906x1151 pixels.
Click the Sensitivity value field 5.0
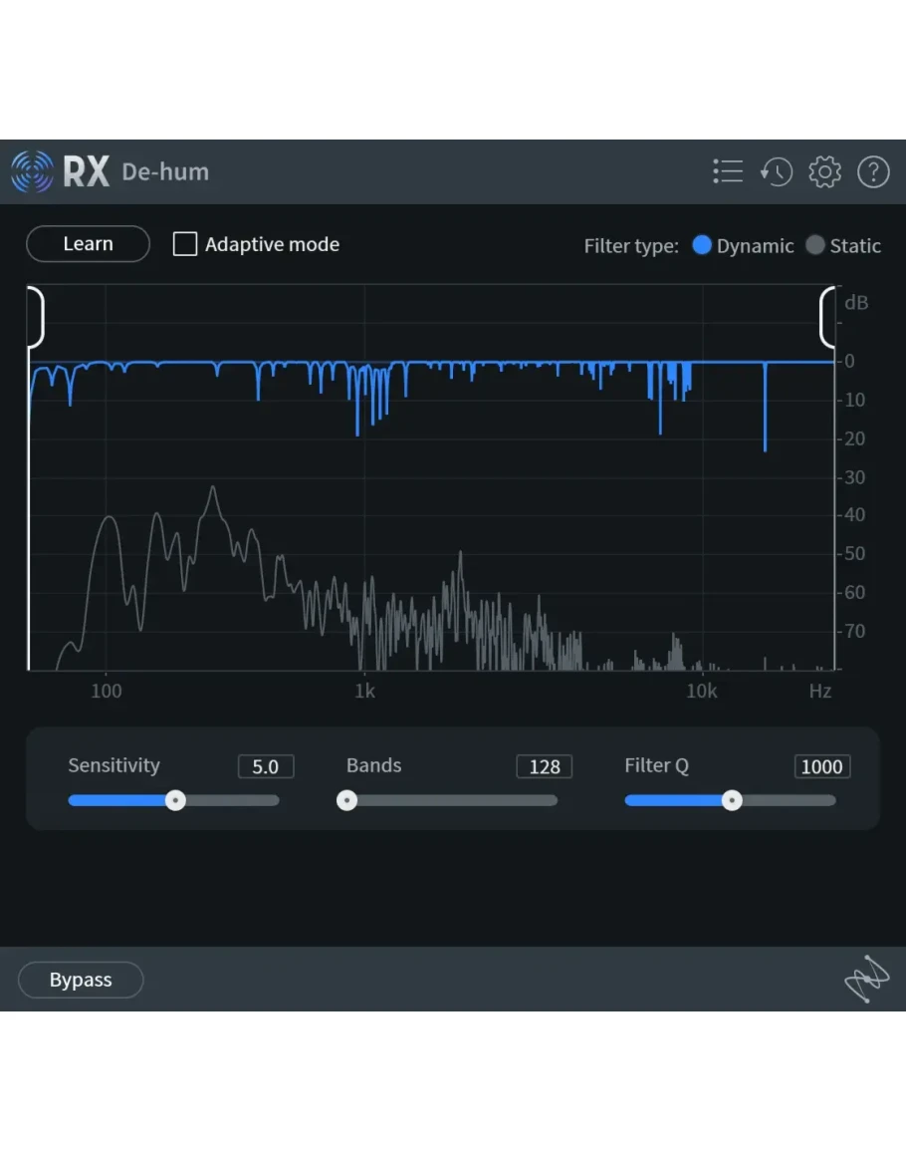point(265,766)
